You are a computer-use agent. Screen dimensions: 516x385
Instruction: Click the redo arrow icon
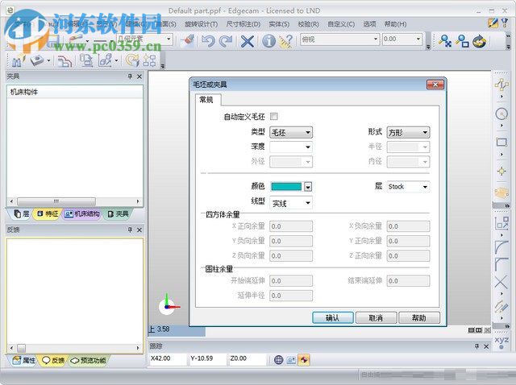[x=226, y=41]
